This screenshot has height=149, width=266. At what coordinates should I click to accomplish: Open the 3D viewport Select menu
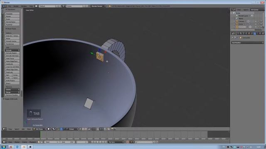pos(17,129)
